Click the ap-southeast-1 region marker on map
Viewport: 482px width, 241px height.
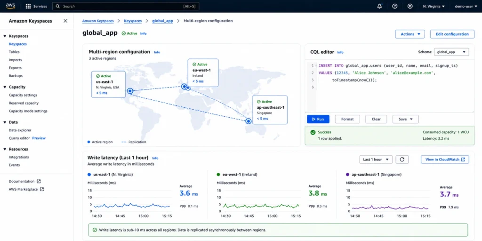[249, 121]
